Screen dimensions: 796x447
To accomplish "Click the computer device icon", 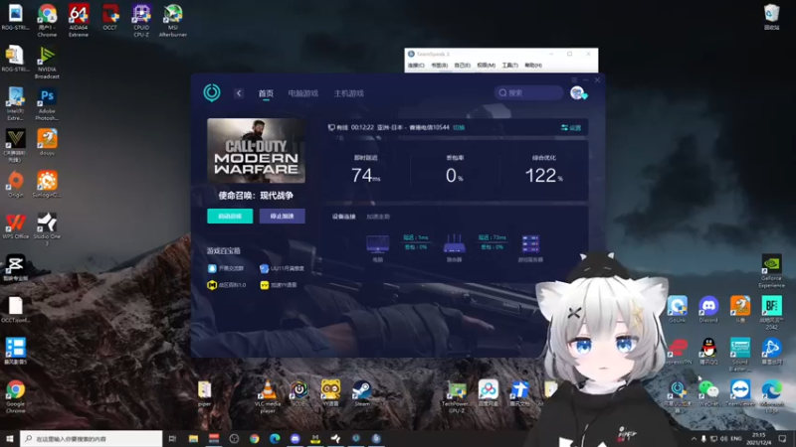I will pyautogui.click(x=378, y=244).
